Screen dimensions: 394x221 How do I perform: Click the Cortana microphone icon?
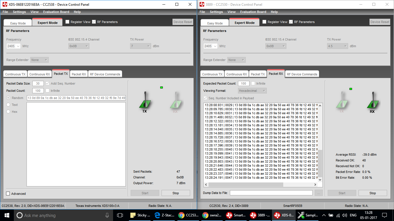pyautogui.click(x=107, y=215)
